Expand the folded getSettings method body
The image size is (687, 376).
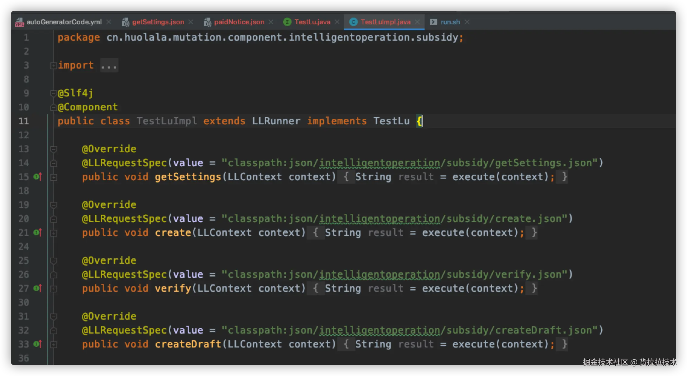[54, 177]
